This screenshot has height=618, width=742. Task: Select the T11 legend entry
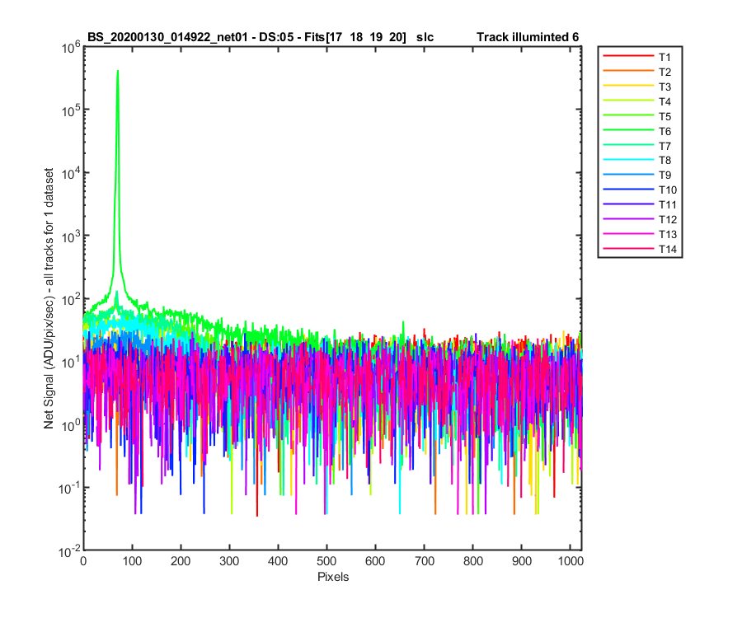pos(640,204)
